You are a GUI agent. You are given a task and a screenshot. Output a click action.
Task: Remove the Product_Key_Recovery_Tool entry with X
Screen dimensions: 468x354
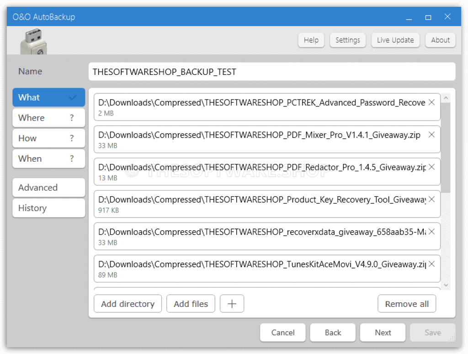431,199
